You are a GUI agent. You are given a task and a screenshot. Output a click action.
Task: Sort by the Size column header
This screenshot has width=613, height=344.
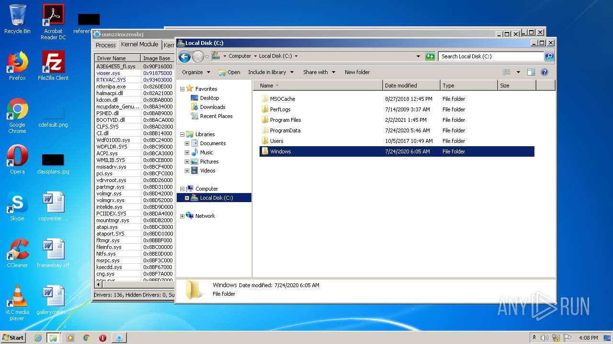pyautogui.click(x=517, y=86)
